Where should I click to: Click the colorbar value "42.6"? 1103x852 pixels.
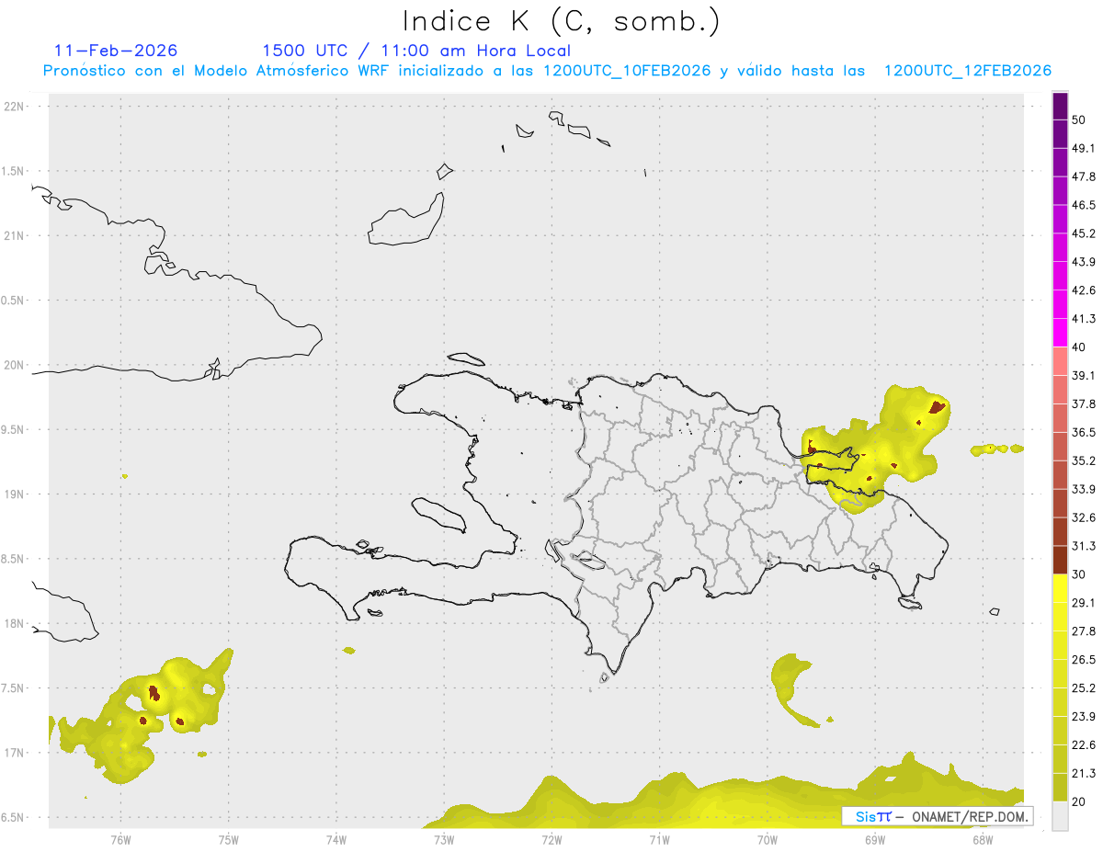(1084, 290)
